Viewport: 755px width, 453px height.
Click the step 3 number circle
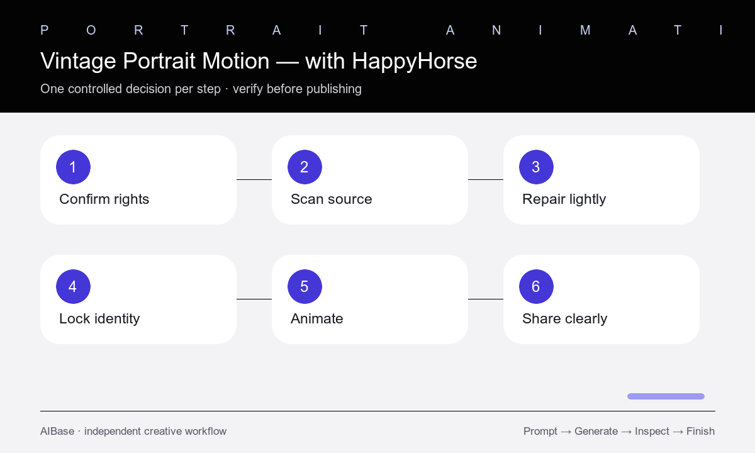(x=536, y=167)
